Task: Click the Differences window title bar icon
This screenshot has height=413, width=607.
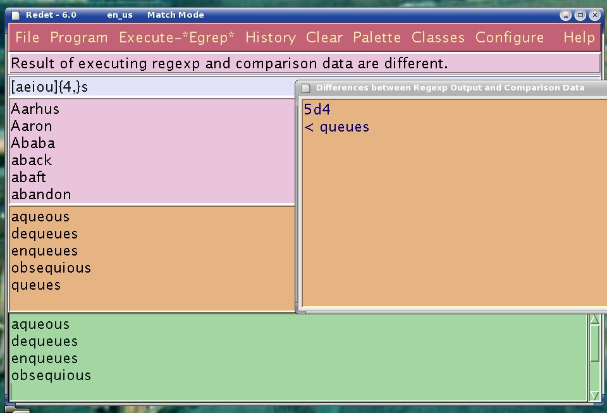Action: 307,87
